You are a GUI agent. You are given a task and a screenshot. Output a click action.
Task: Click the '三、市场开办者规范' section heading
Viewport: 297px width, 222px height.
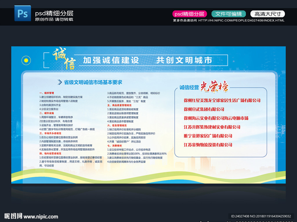coord(50,133)
